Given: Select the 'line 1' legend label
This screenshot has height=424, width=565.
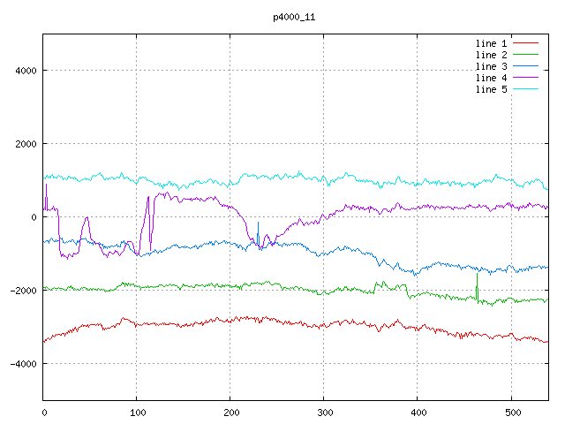Looking at the screenshot, I should coord(492,43).
